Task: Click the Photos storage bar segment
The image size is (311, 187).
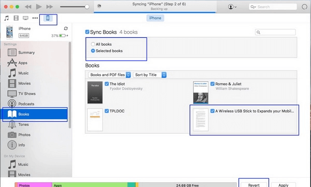Action: coord(35,185)
